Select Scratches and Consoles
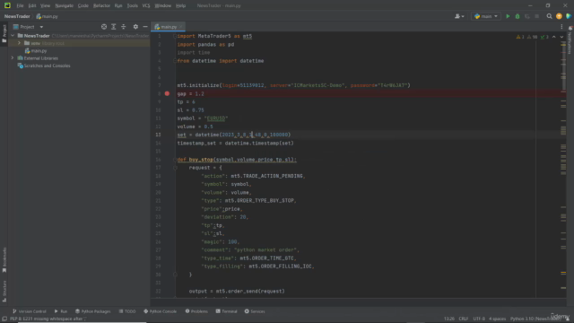Viewport: 574px width, 323px height. 47,65
